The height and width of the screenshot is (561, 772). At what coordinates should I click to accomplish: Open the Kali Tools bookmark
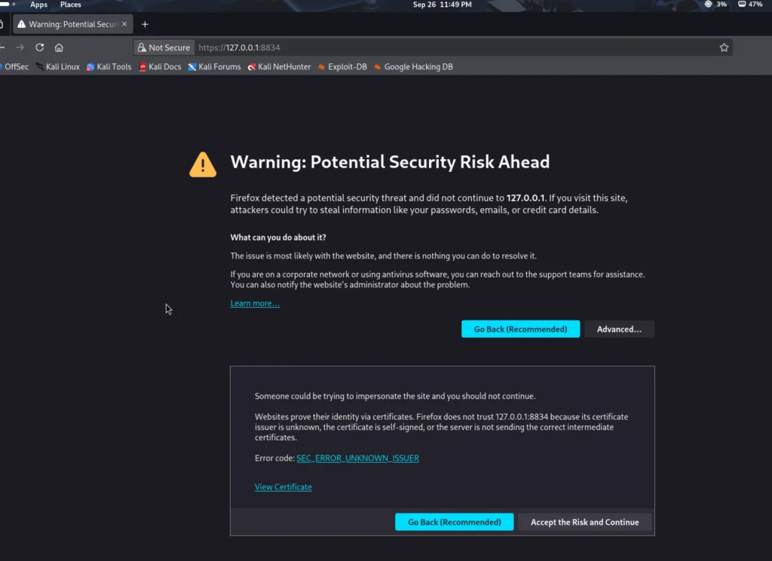click(x=109, y=67)
